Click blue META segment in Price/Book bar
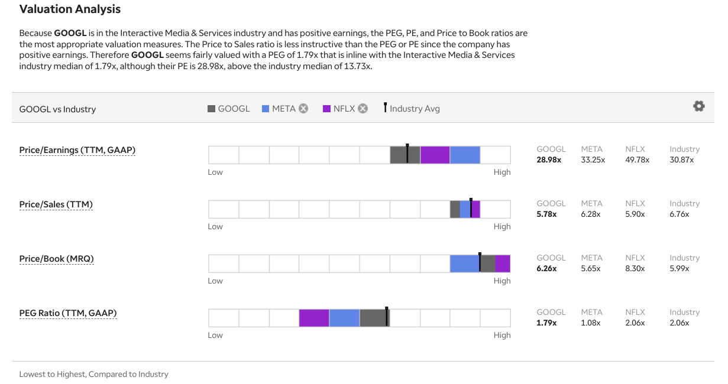Image resolution: width=728 pixels, height=384 pixels. point(464,263)
